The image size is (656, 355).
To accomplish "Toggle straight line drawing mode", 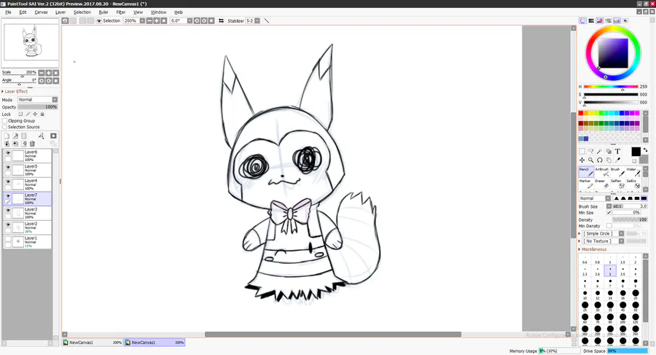I will 267,20.
